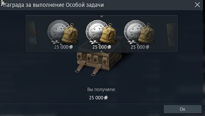
Task: Click the dialog title "Награда за выполнение Особой задачи"
Action: [53, 5]
